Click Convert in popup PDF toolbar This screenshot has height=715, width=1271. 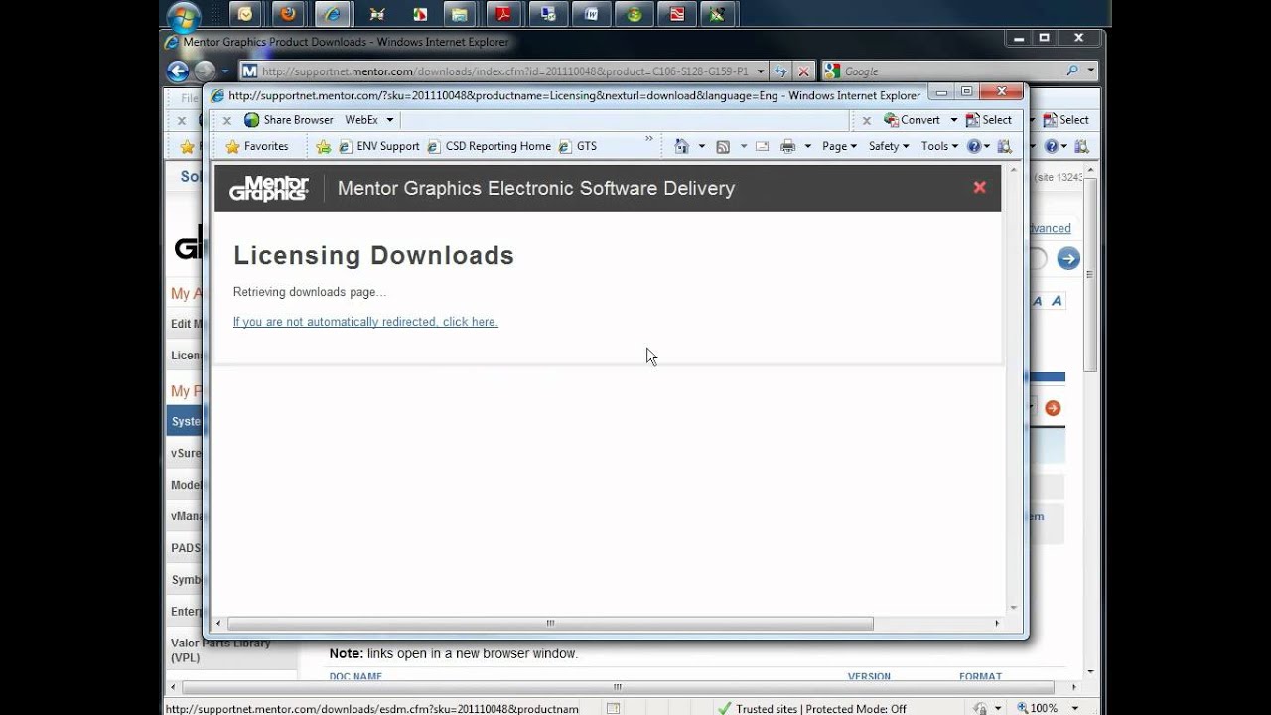pos(912,120)
